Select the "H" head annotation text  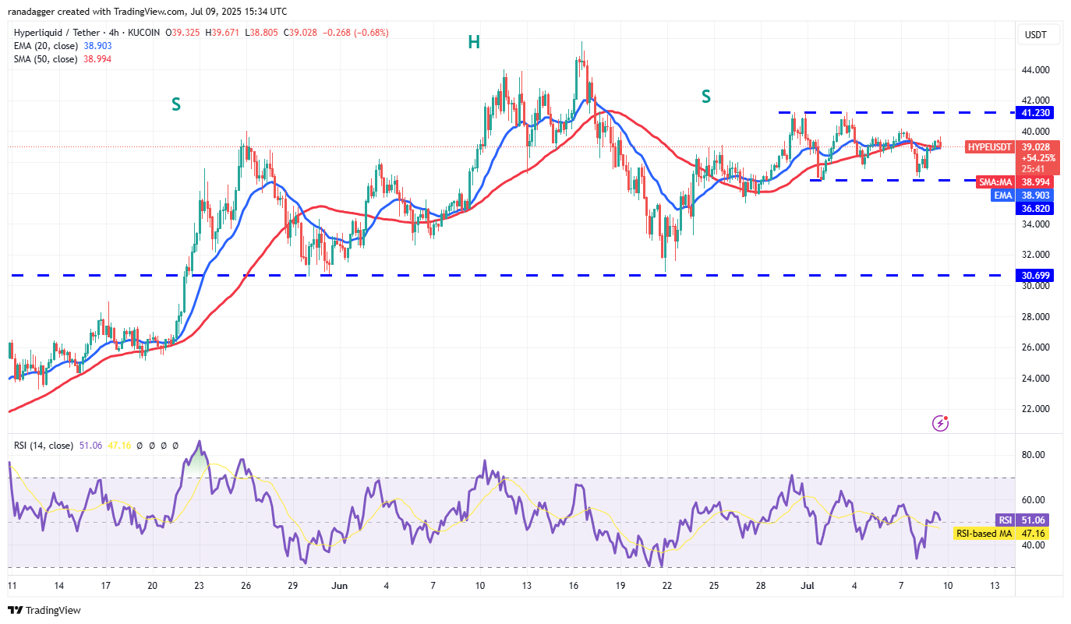coord(474,43)
